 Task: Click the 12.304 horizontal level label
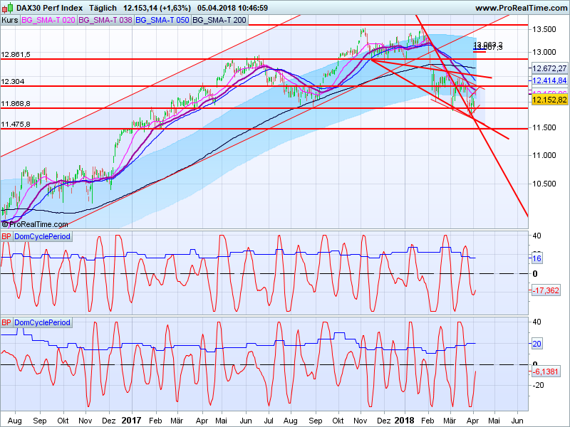[13, 82]
